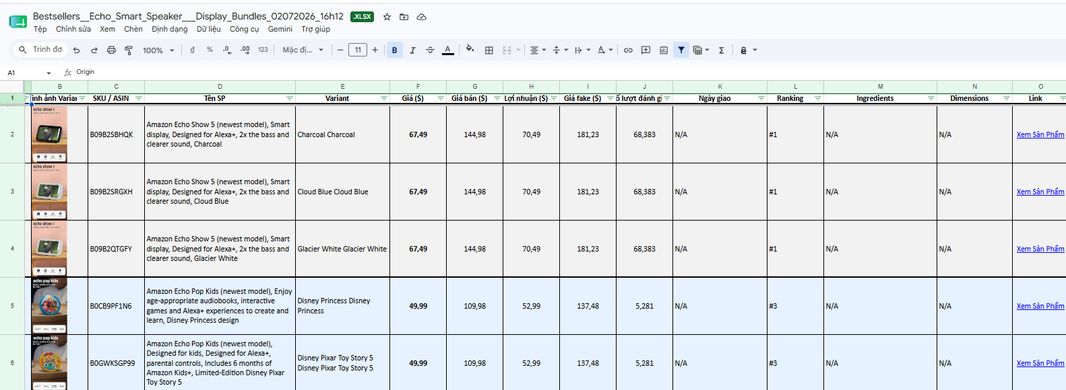Print the spreadsheet
The image size is (1066, 390).
111,50
